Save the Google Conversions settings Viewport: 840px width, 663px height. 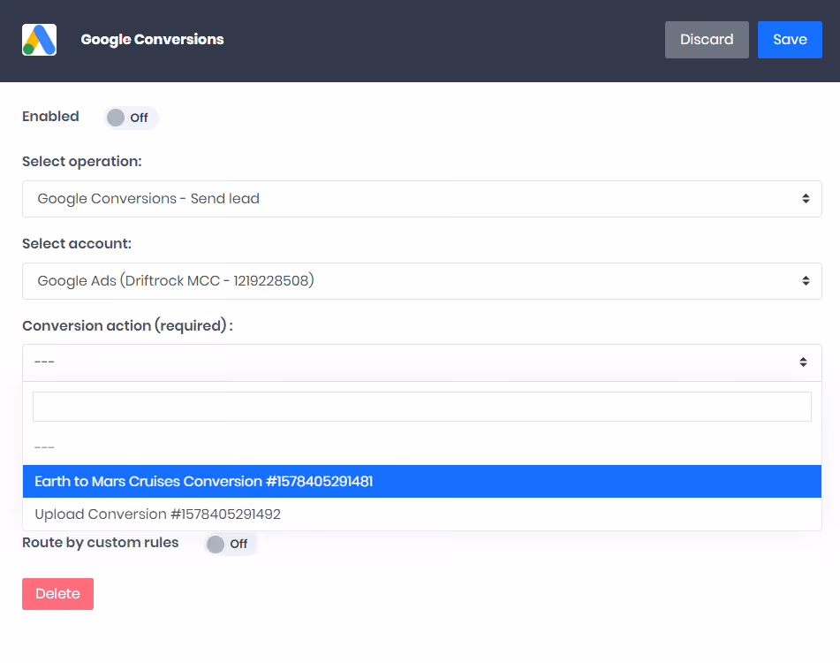click(x=790, y=40)
